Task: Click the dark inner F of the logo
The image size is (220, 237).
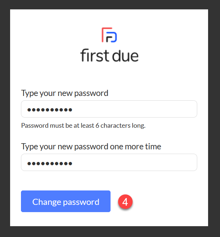Action: (x=109, y=39)
